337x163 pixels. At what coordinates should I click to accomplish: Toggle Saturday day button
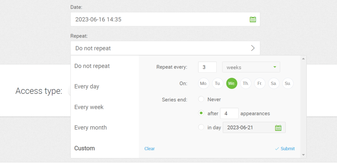274,84
